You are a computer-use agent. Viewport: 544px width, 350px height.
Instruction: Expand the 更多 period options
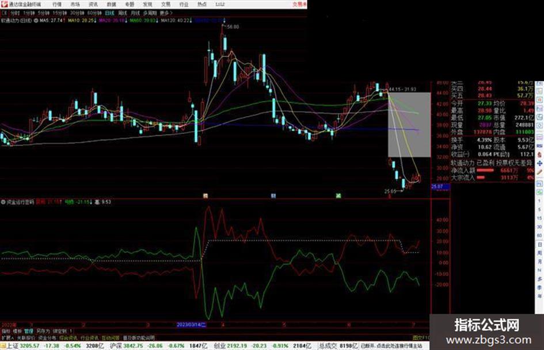coord(166,13)
